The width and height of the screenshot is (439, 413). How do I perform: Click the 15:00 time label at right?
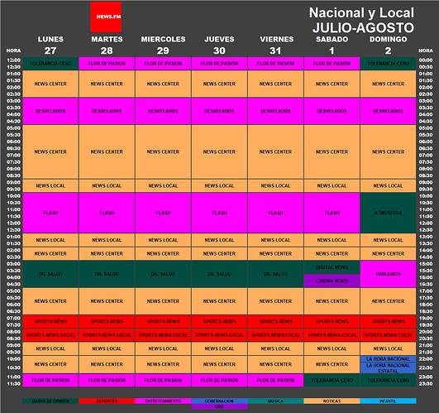click(426, 264)
